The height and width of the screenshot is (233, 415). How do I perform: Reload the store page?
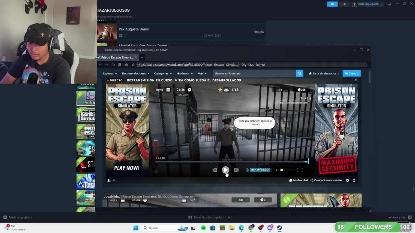pos(113,65)
